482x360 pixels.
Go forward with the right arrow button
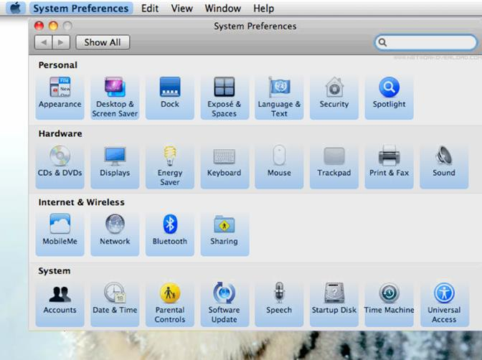point(61,42)
